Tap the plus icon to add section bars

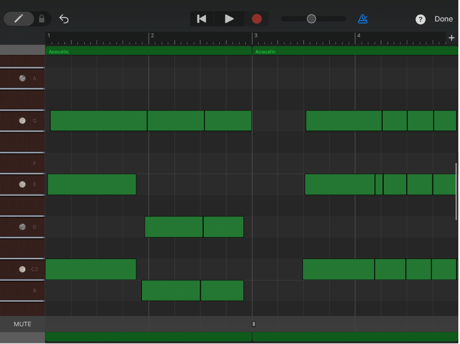point(452,38)
